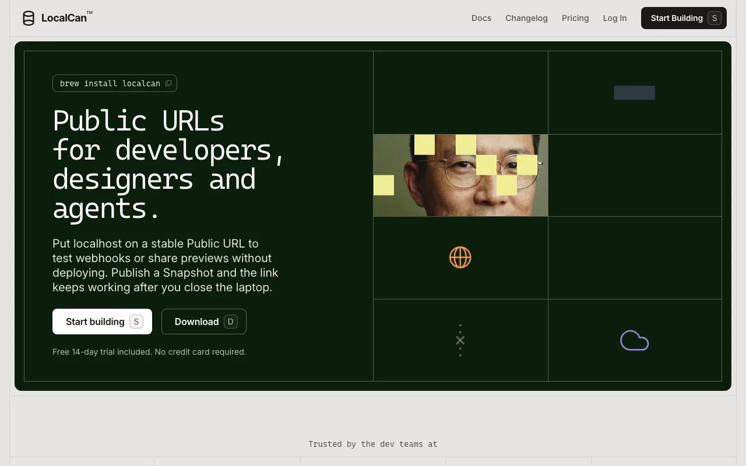Open the Log In page
This screenshot has height=466, width=746.
click(615, 18)
